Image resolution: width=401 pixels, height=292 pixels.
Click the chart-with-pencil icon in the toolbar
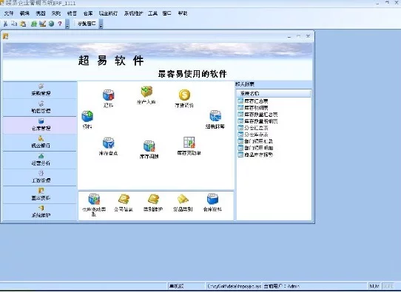42,24
